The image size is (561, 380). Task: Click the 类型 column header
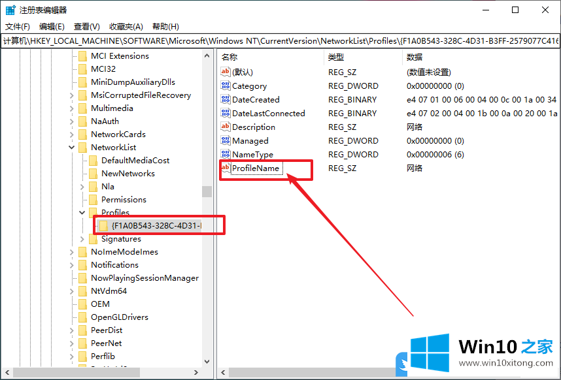[336, 57]
